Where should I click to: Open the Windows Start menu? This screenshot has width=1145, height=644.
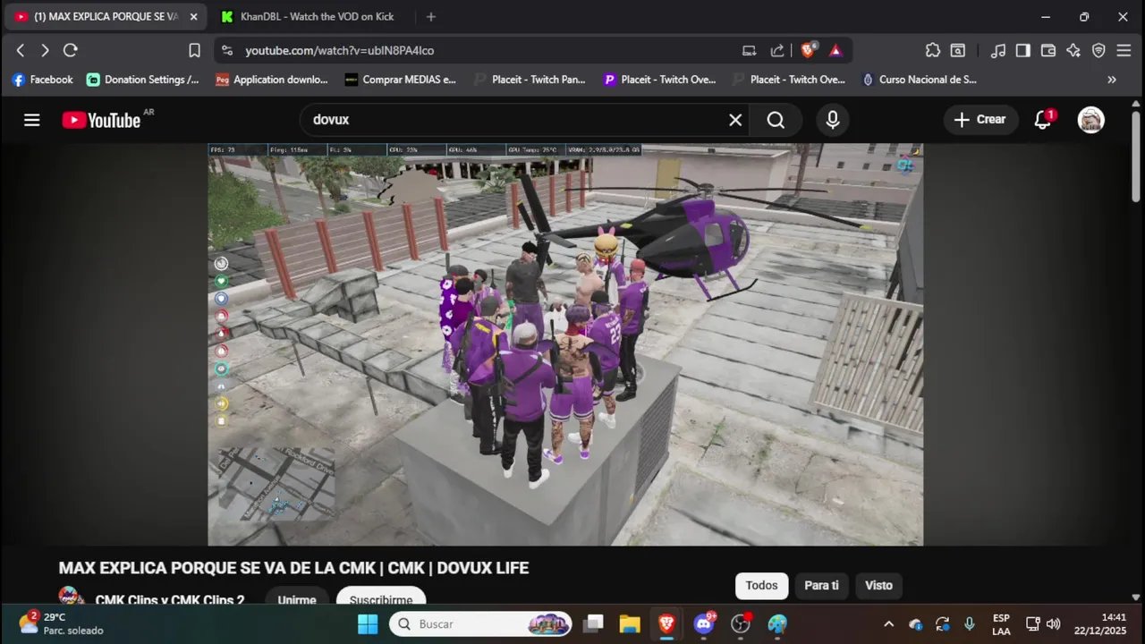tap(368, 624)
